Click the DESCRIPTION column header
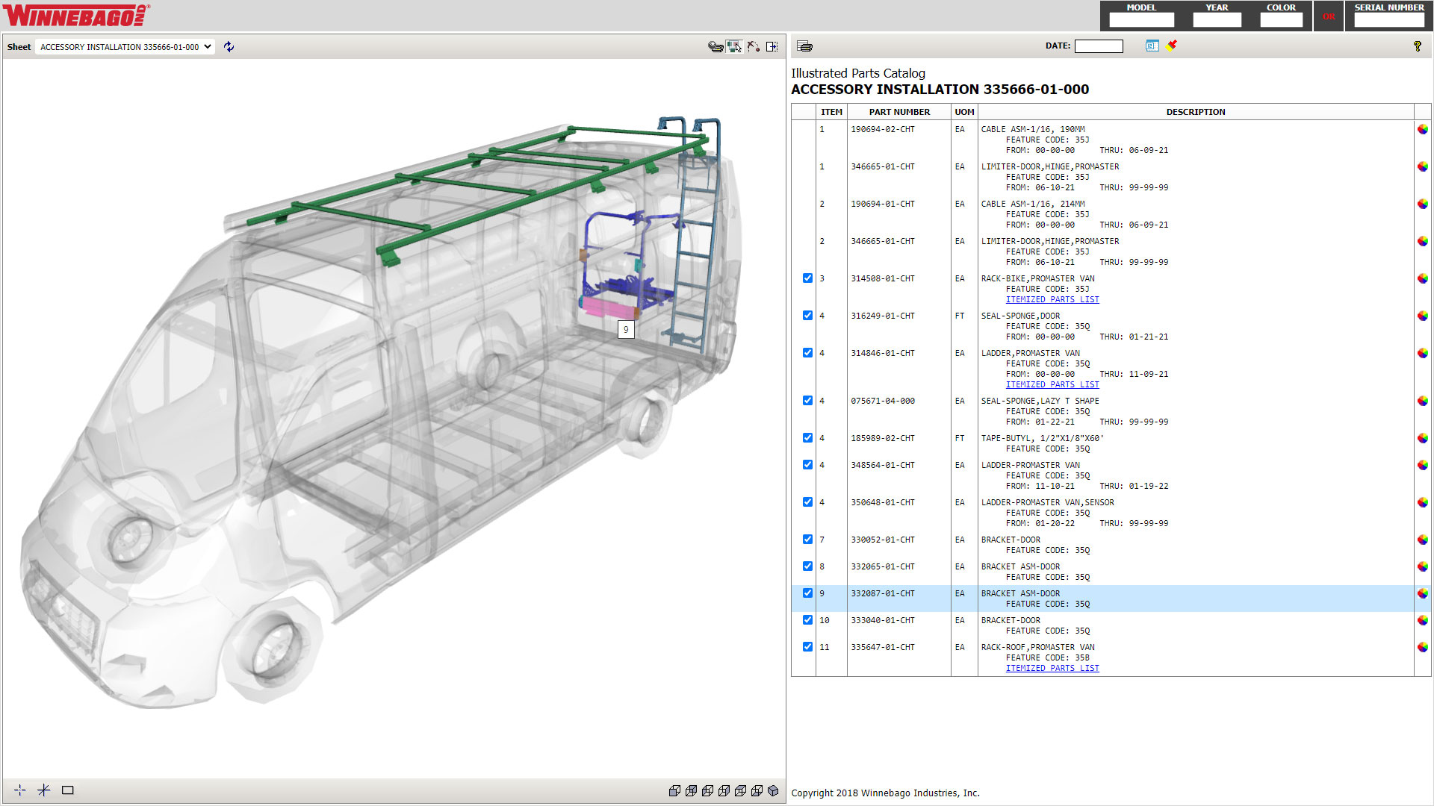1434x806 pixels. 1196,112
